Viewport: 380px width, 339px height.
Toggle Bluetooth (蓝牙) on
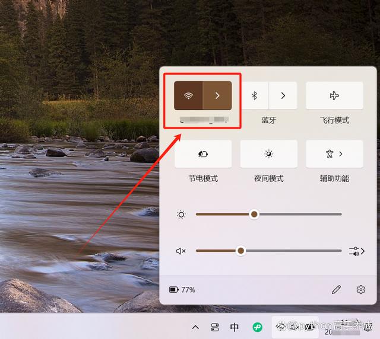[x=255, y=95]
